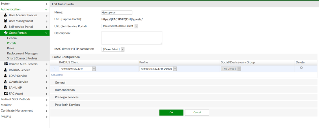Open Rules under Guest Portals
Screen dimensions: 319x128
point(11,48)
